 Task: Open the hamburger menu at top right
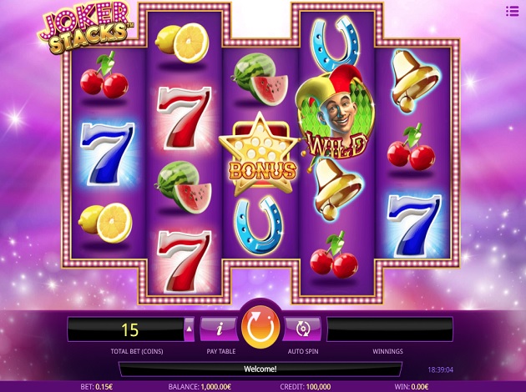pyautogui.click(x=513, y=11)
